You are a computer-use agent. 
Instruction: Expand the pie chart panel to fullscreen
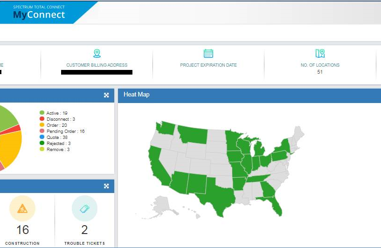tap(106, 95)
